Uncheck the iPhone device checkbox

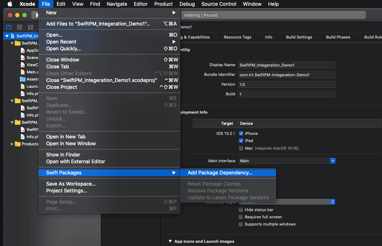coord(241,133)
